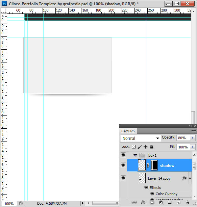The height and width of the screenshot is (207, 197).
Task: Click the Photoshop Ps icon in title bar
Action: [x=4, y=4]
